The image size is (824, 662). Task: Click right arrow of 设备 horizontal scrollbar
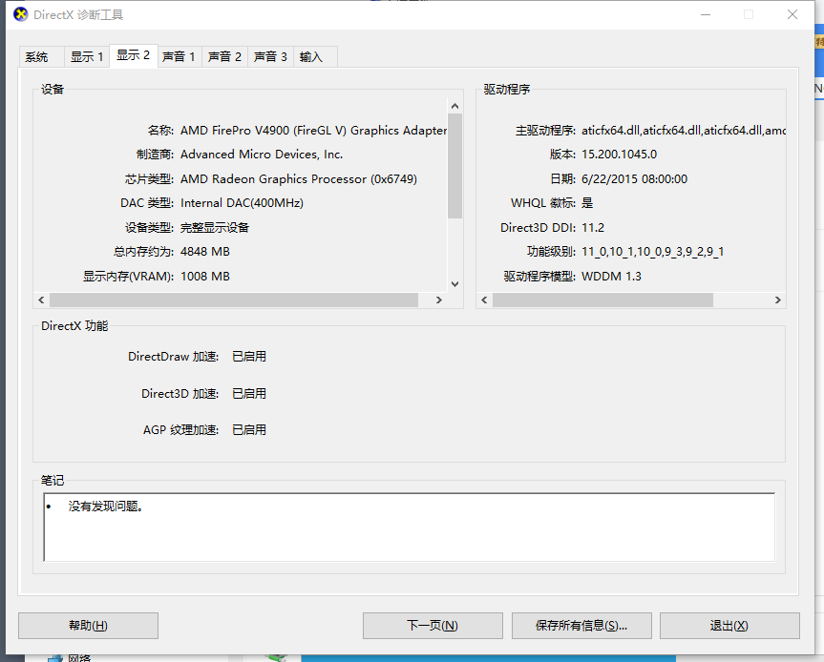pos(439,300)
